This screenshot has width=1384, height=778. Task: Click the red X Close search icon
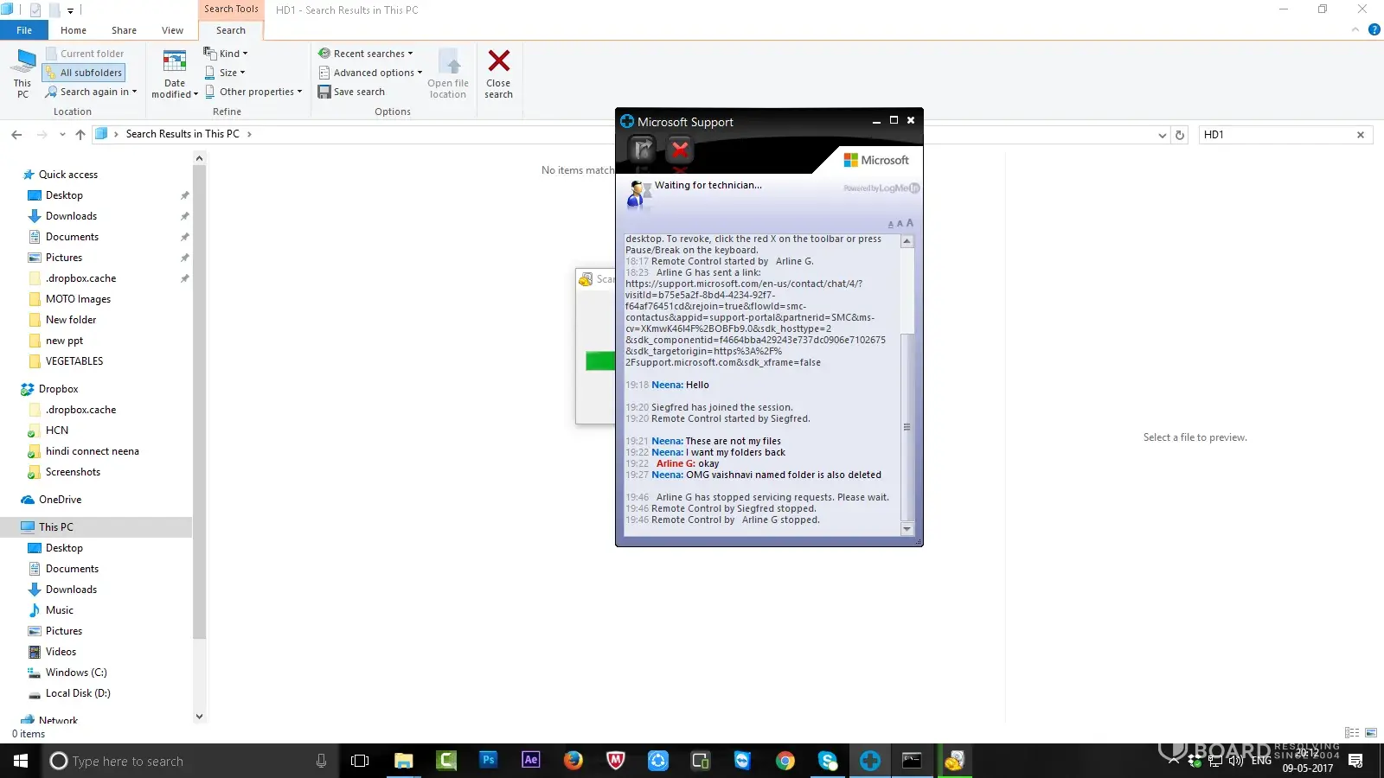tap(498, 61)
